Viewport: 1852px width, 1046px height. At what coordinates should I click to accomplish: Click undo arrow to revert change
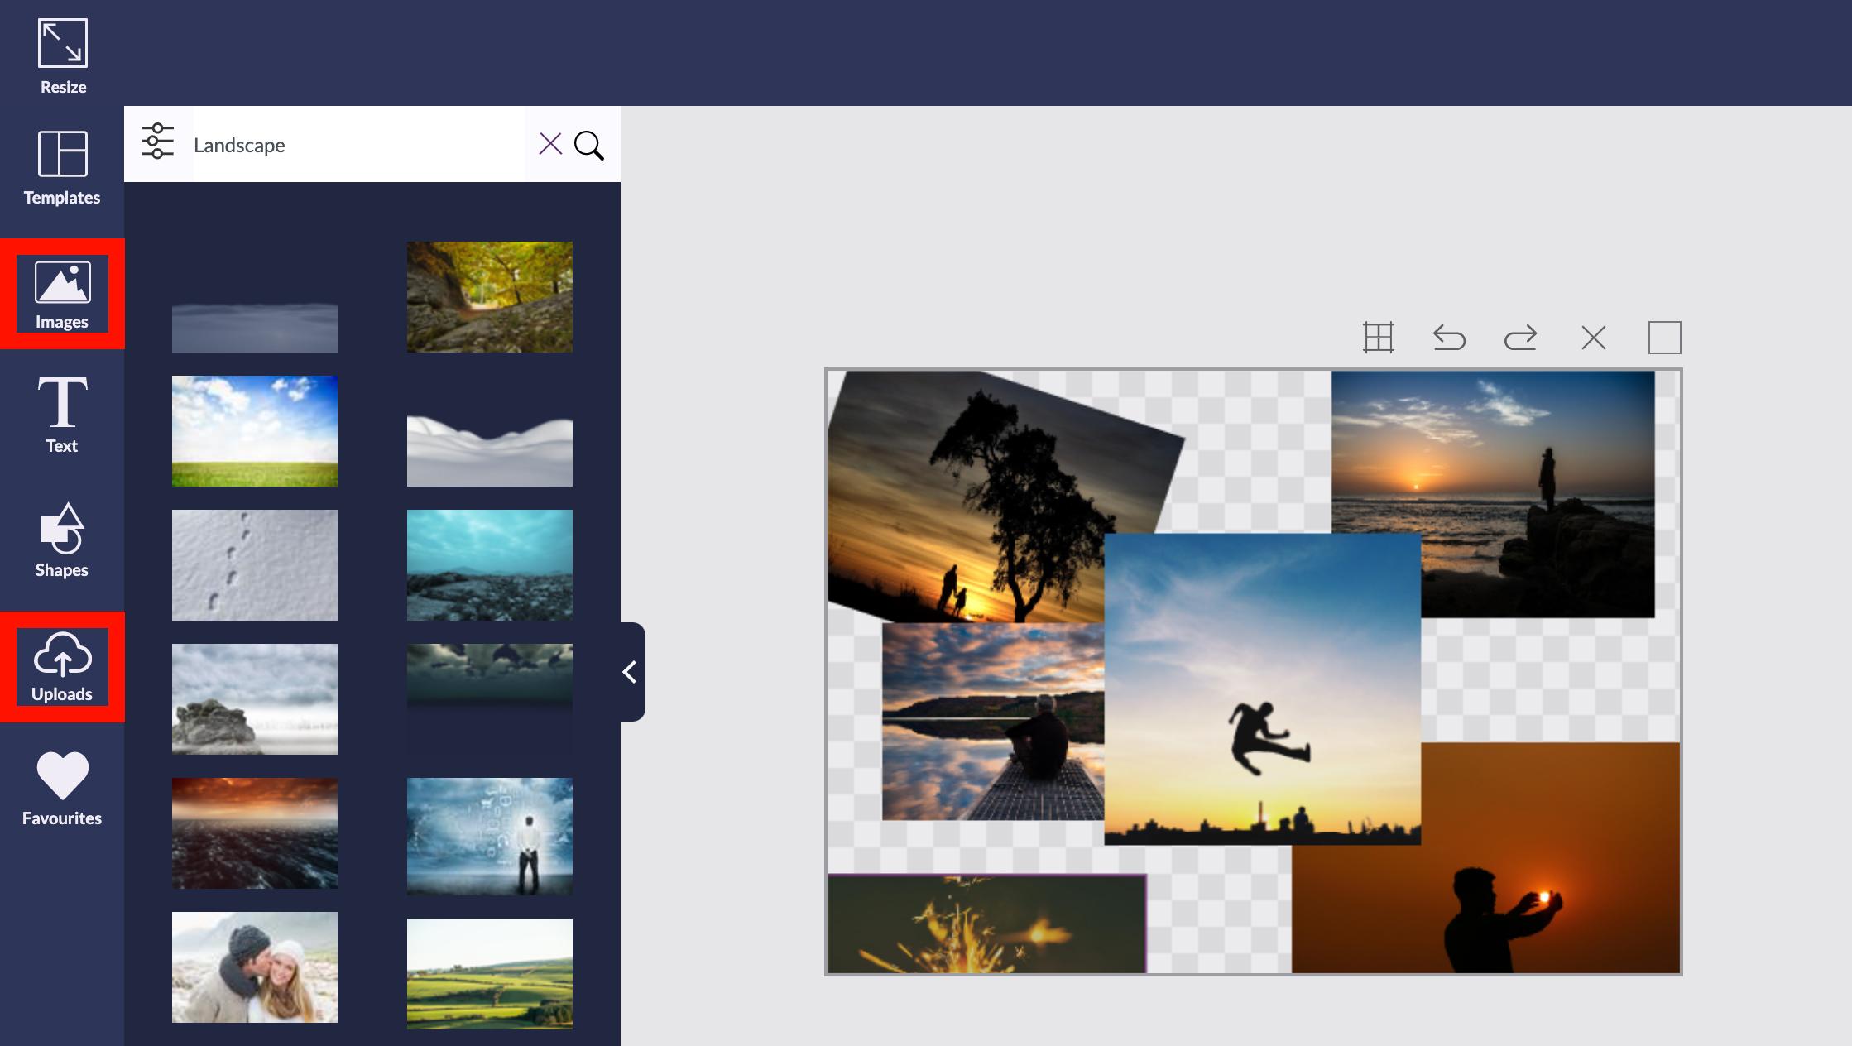1447,337
